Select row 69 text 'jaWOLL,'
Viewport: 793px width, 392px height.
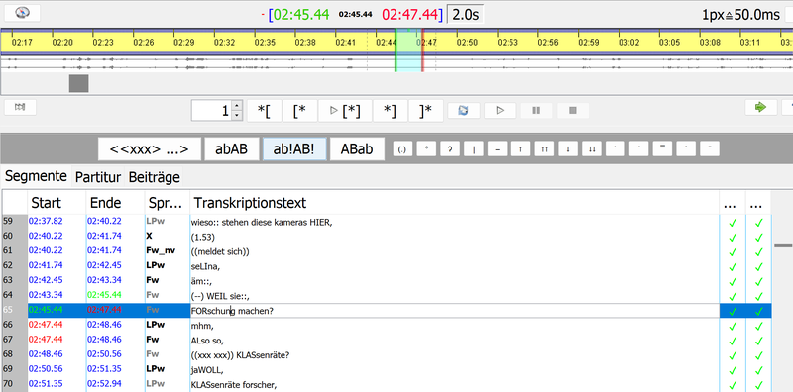[x=206, y=370]
